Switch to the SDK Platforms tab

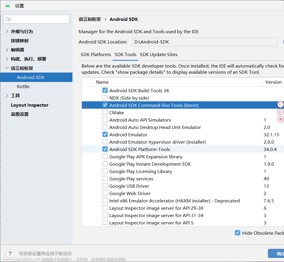pos(96,55)
